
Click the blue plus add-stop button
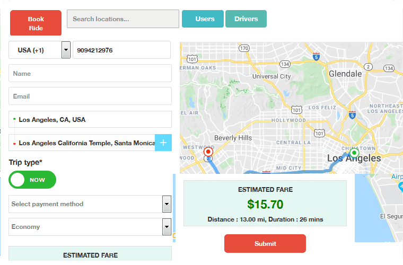(163, 143)
